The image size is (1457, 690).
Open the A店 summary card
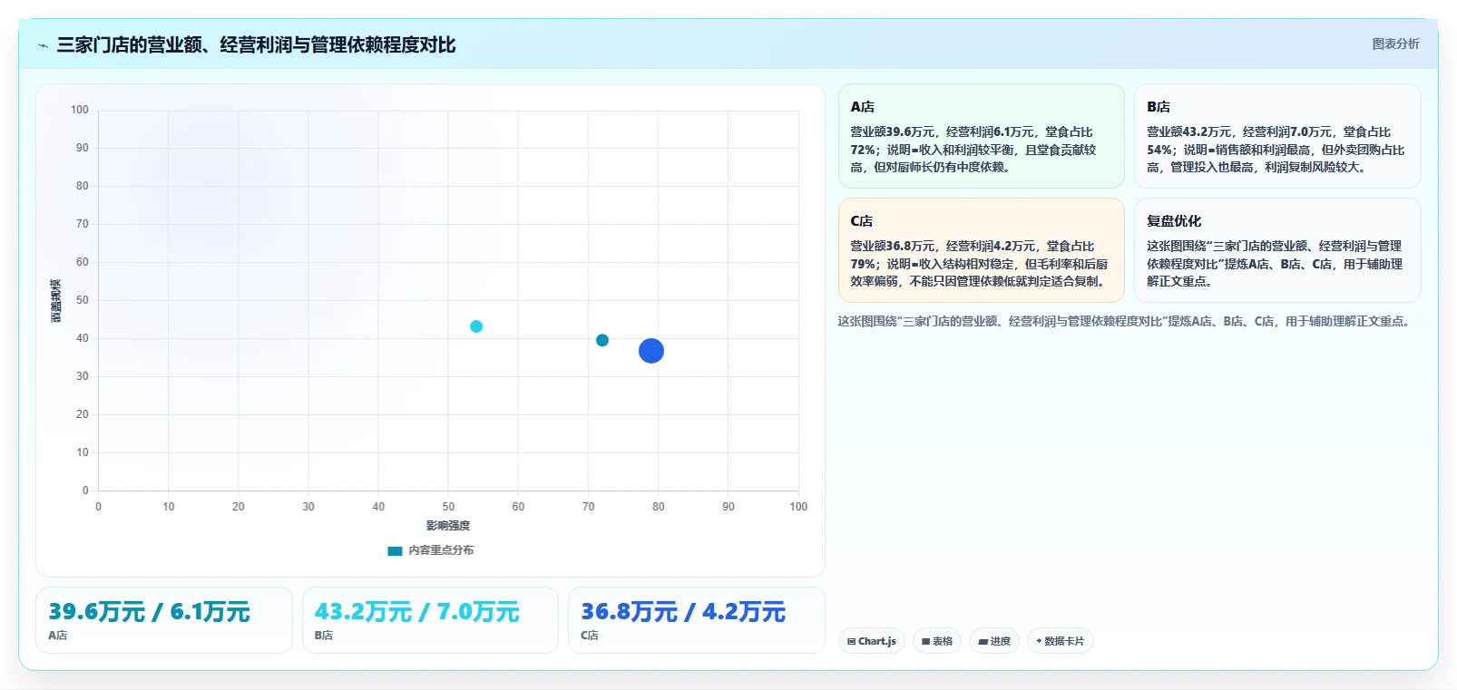(982, 136)
